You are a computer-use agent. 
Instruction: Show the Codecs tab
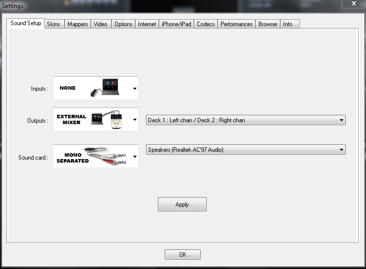tap(206, 24)
